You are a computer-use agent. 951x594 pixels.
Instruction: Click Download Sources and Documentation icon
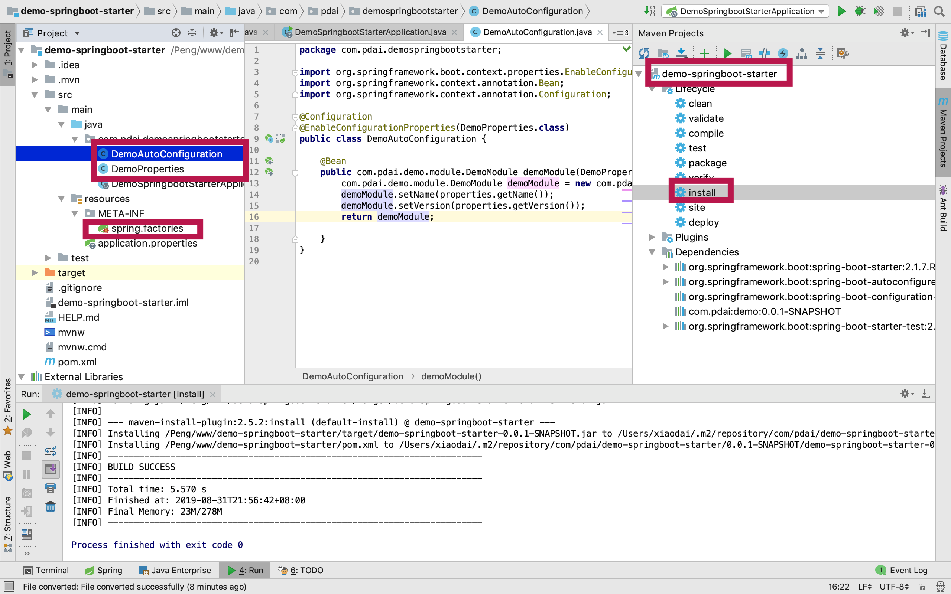point(681,53)
